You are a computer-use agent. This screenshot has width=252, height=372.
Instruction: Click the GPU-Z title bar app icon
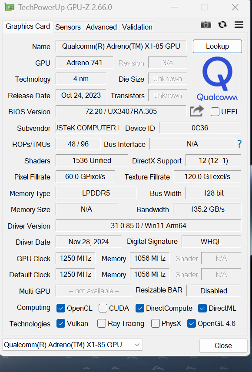[x=10, y=7]
